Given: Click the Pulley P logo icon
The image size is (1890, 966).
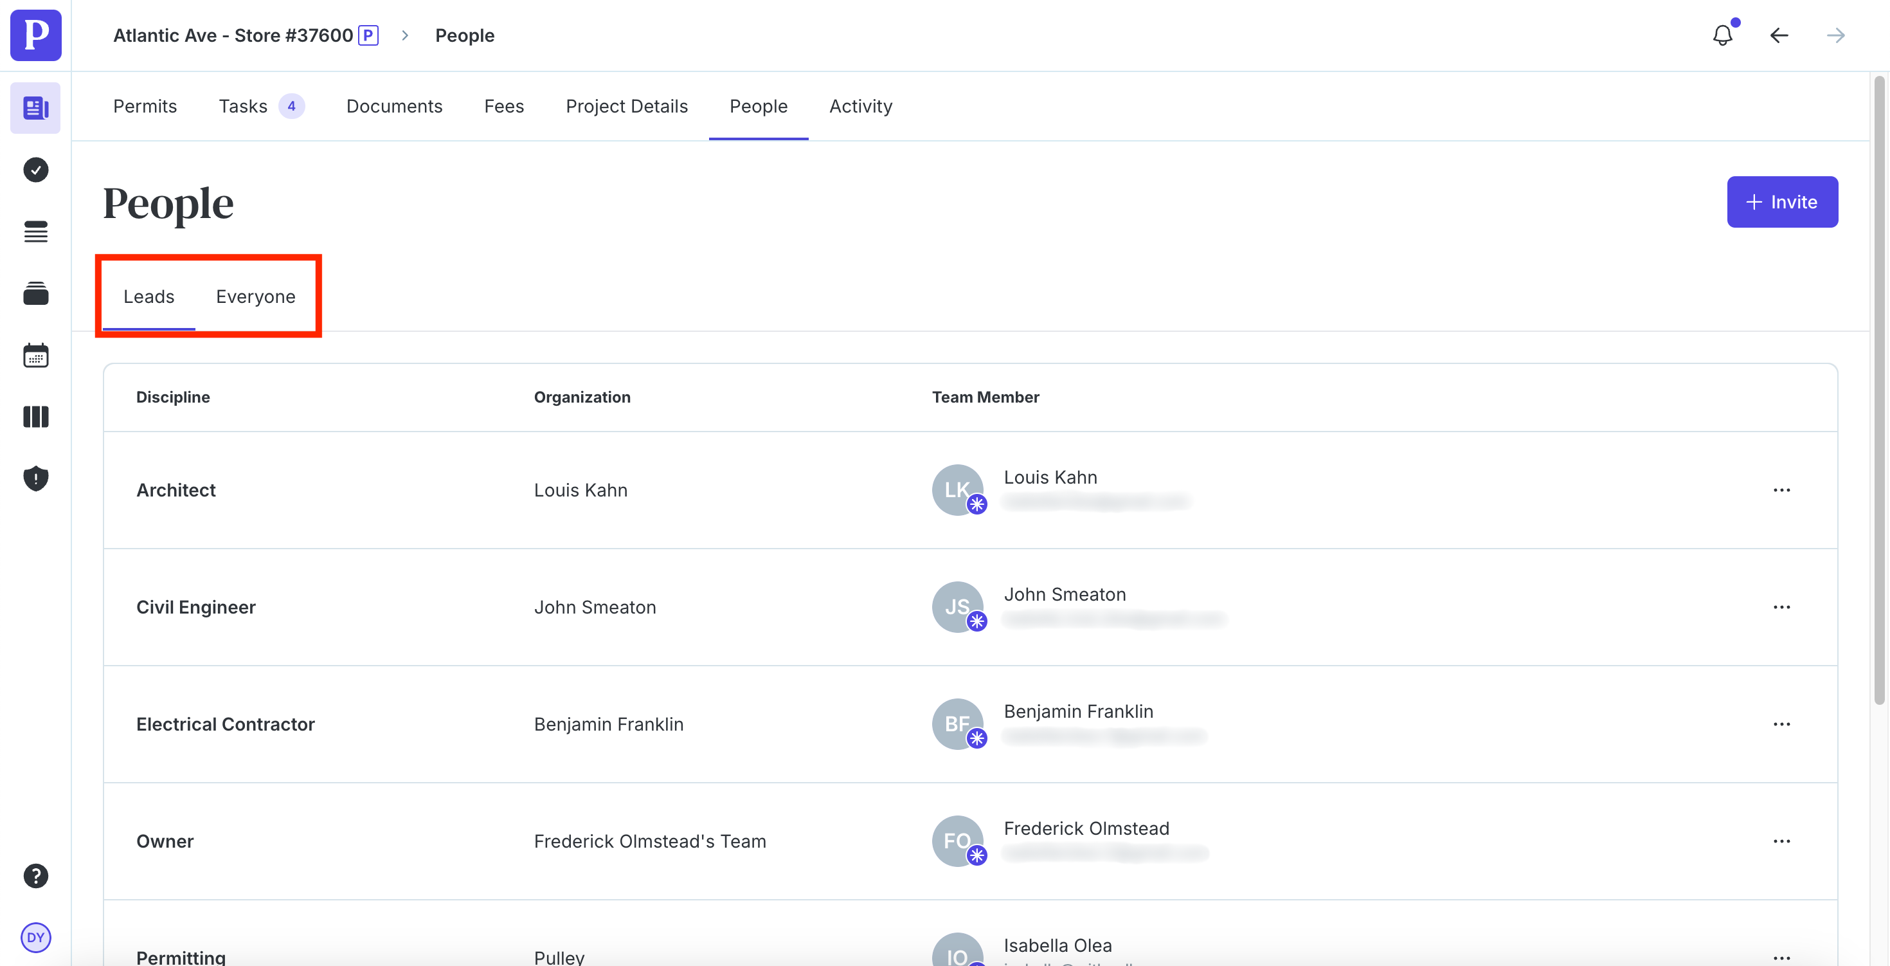Looking at the screenshot, I should (x=35, y=35).
